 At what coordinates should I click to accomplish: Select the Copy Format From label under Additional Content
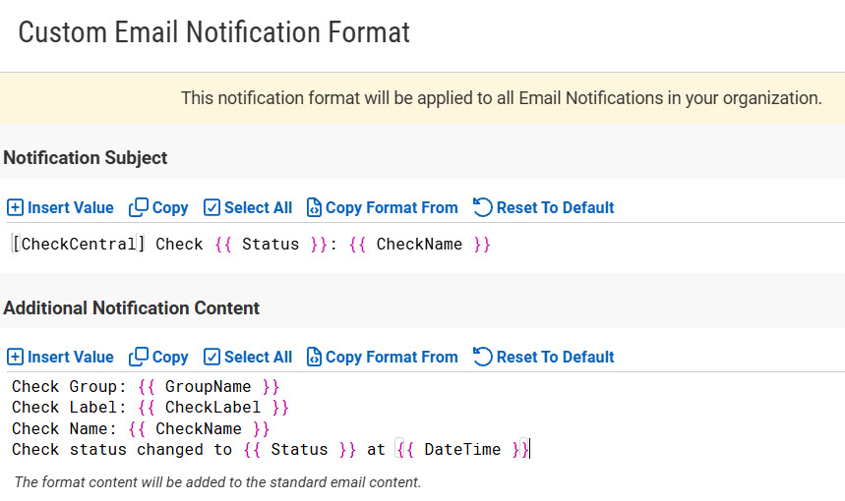[392, 357]
